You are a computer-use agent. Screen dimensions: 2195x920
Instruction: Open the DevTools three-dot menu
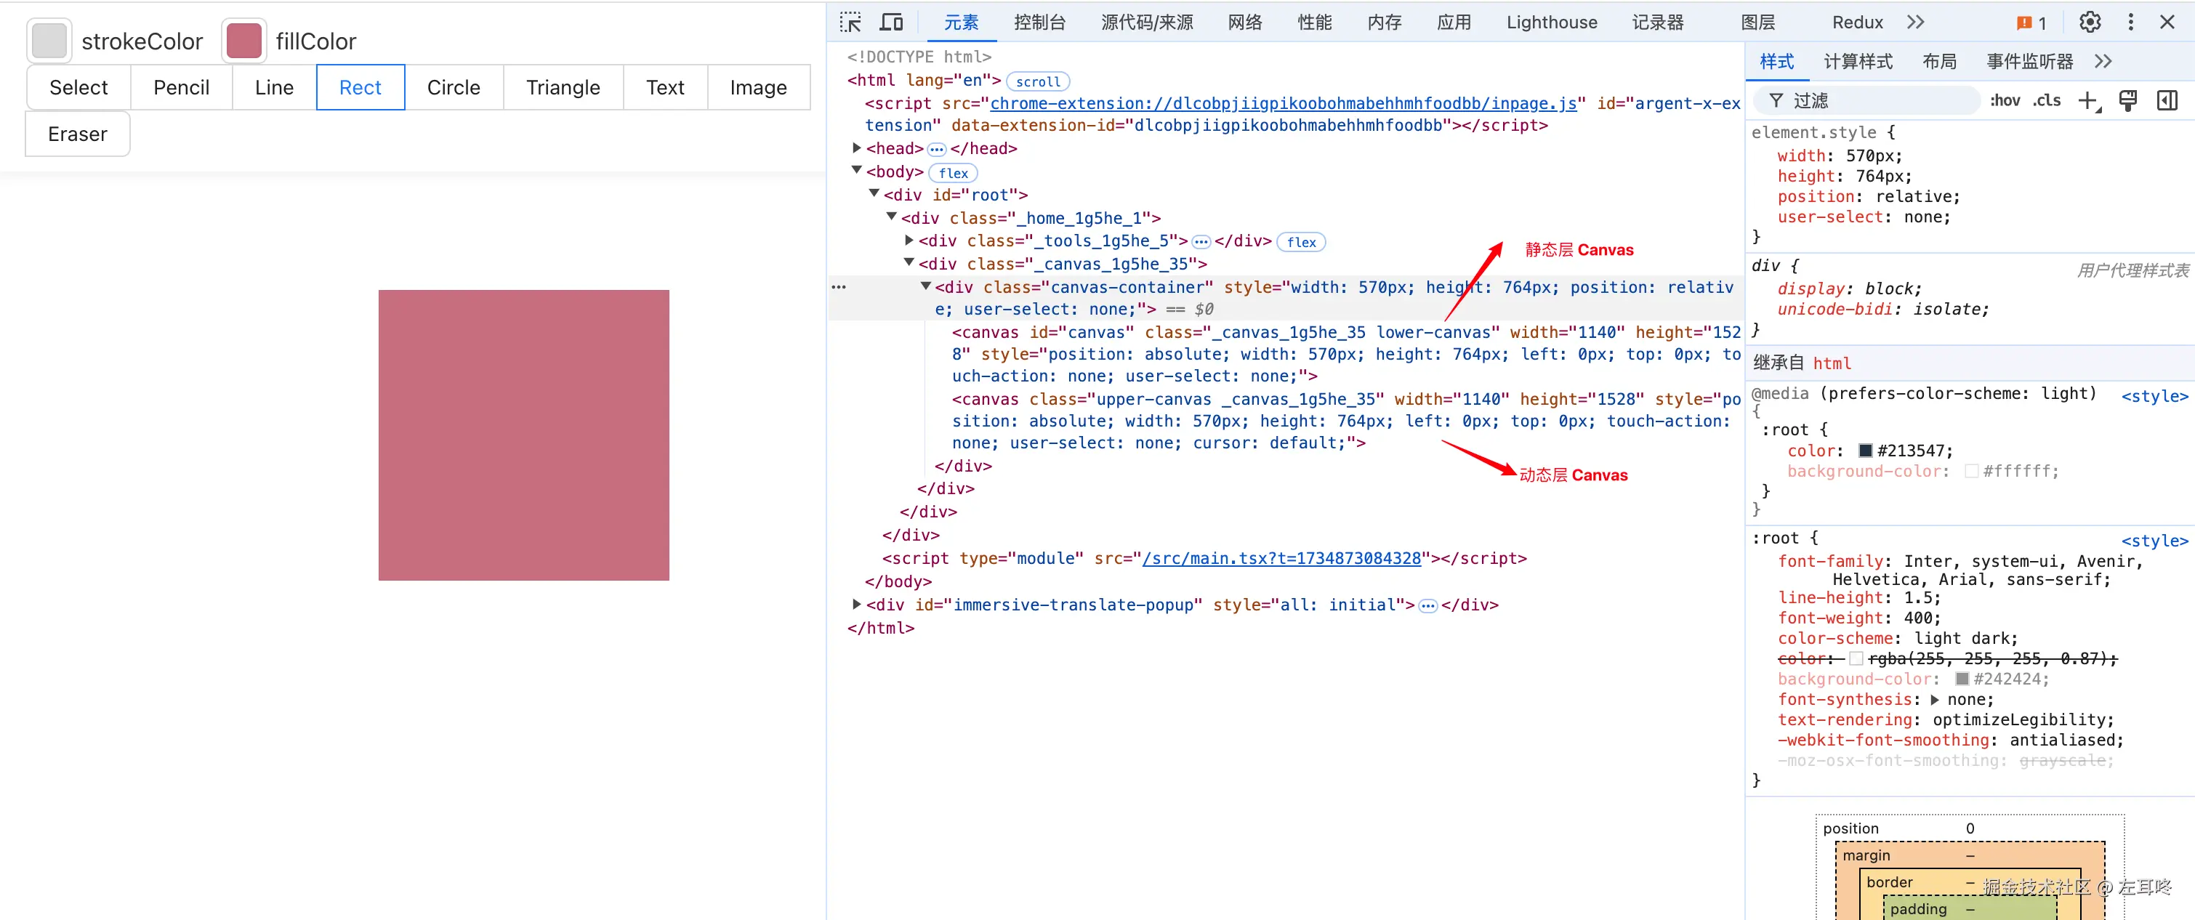[x=2130, y=22]
